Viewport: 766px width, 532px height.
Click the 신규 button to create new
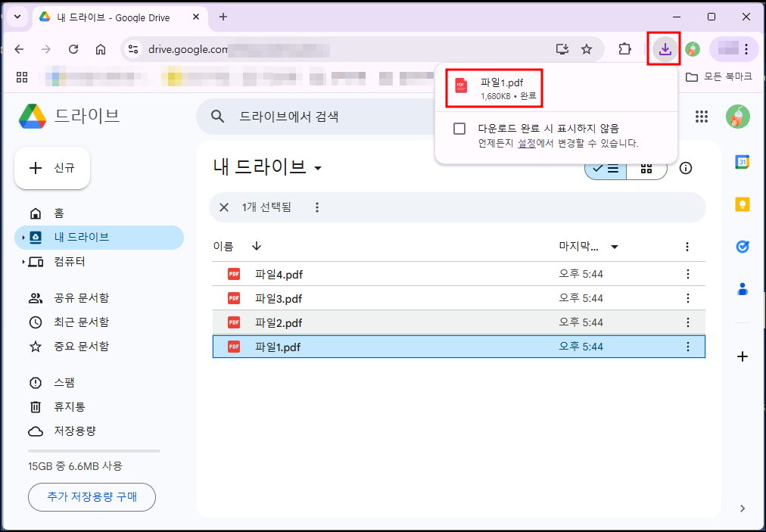[51, 168]
